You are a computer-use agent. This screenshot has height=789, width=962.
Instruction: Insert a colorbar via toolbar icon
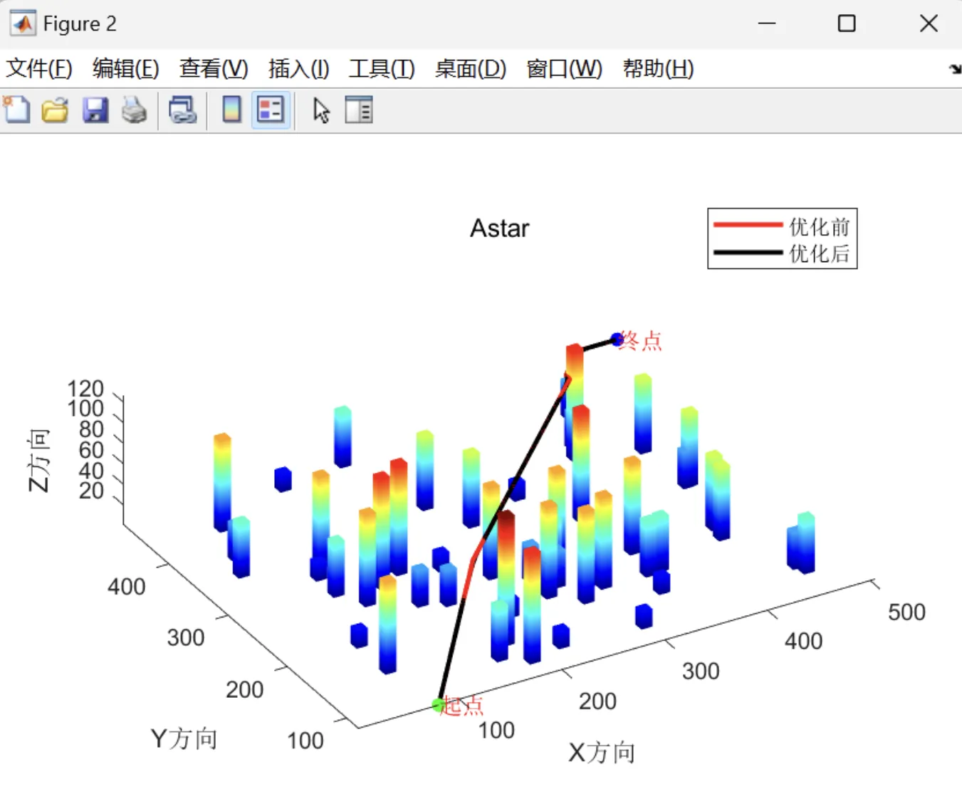pyautogui.click(x=231, y=110)
